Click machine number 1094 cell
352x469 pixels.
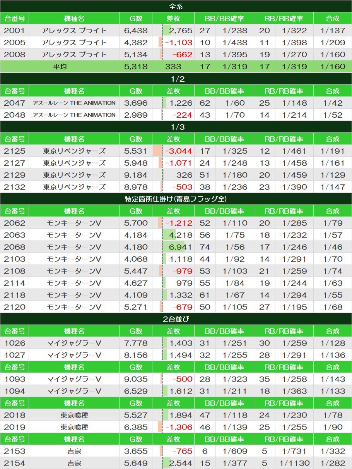click(x=14, y=391)
